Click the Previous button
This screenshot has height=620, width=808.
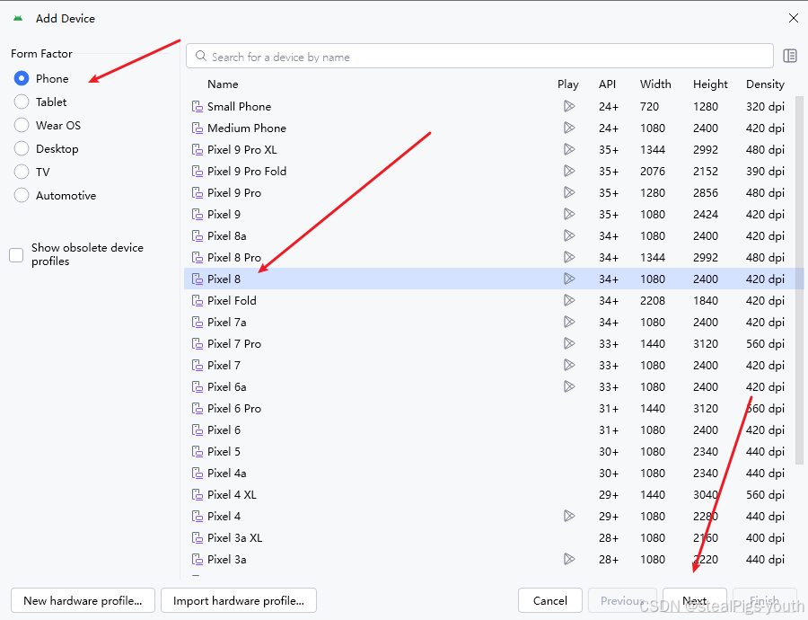coord(622,600)
